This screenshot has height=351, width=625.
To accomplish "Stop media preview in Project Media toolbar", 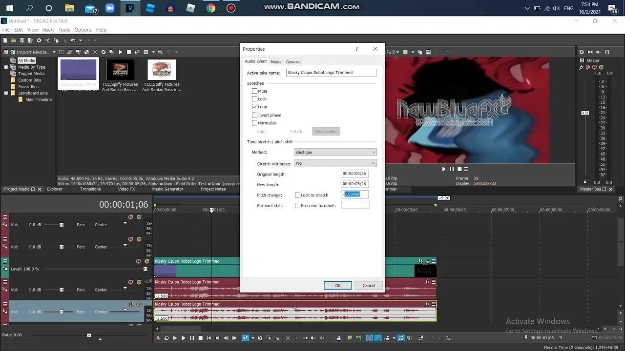I will click(129, 52).
